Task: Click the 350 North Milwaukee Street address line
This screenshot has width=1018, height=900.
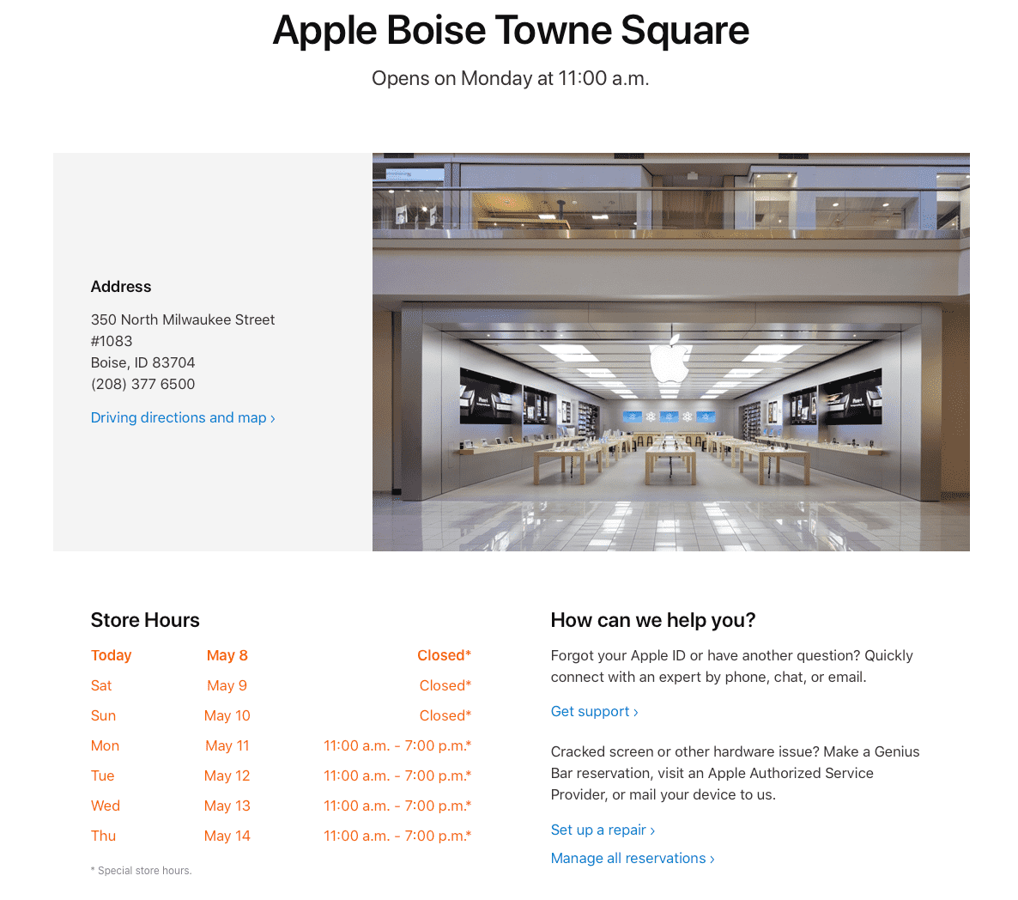Action: (x=183, y=319)
